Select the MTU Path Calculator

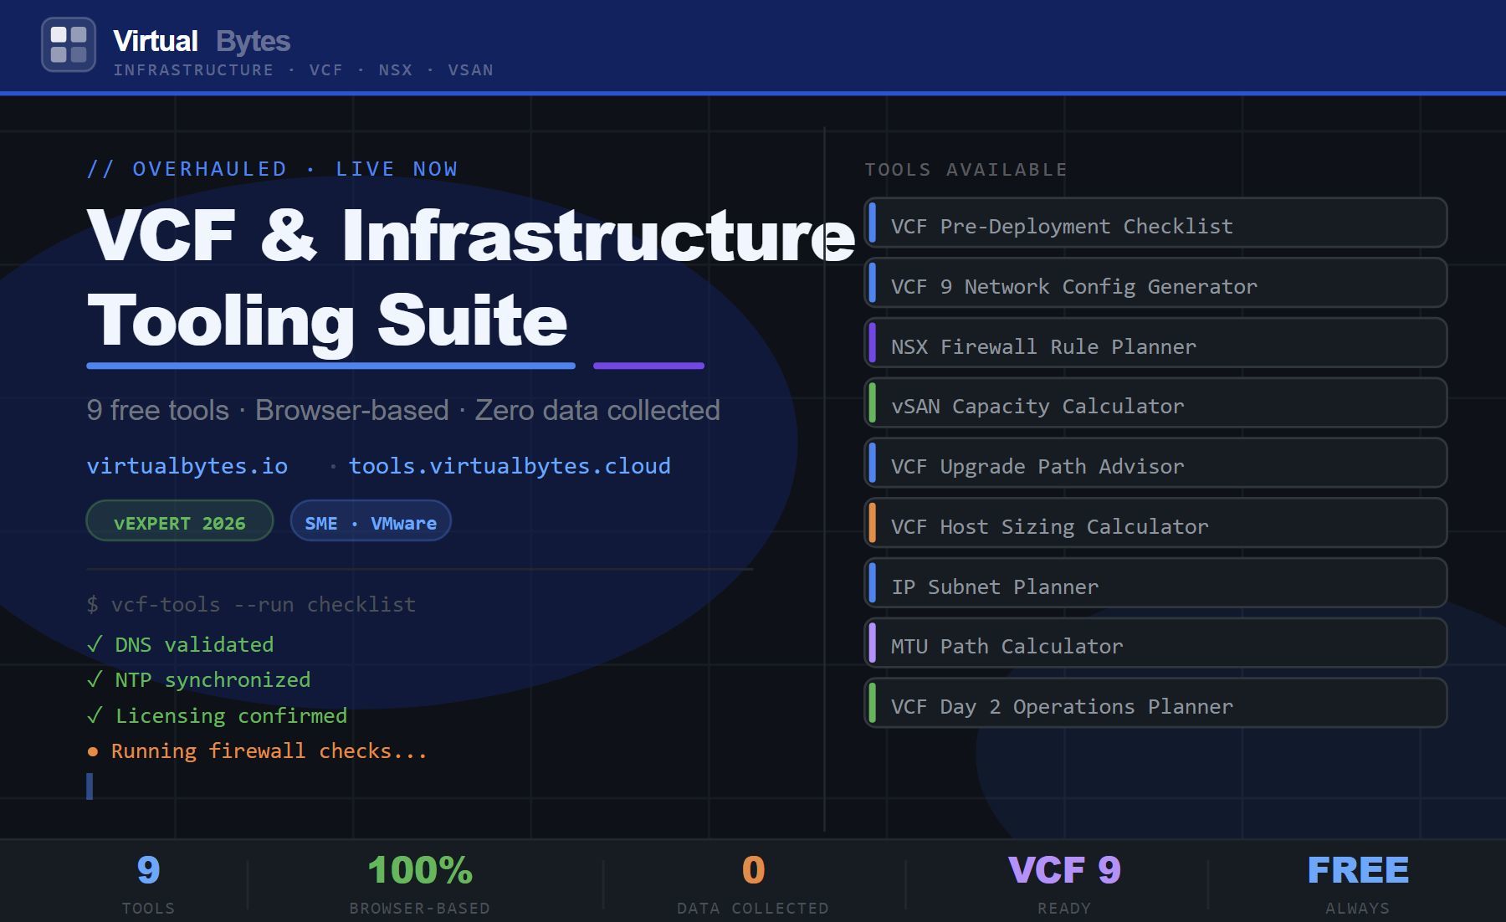1155,643
